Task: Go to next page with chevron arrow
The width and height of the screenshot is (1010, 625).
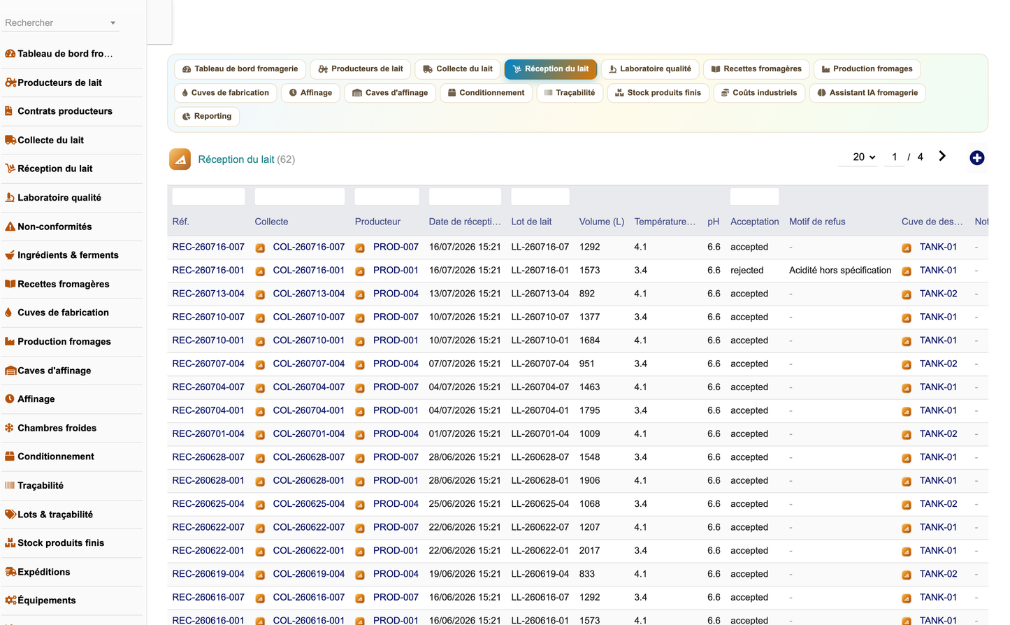Action: coord(942,157)
